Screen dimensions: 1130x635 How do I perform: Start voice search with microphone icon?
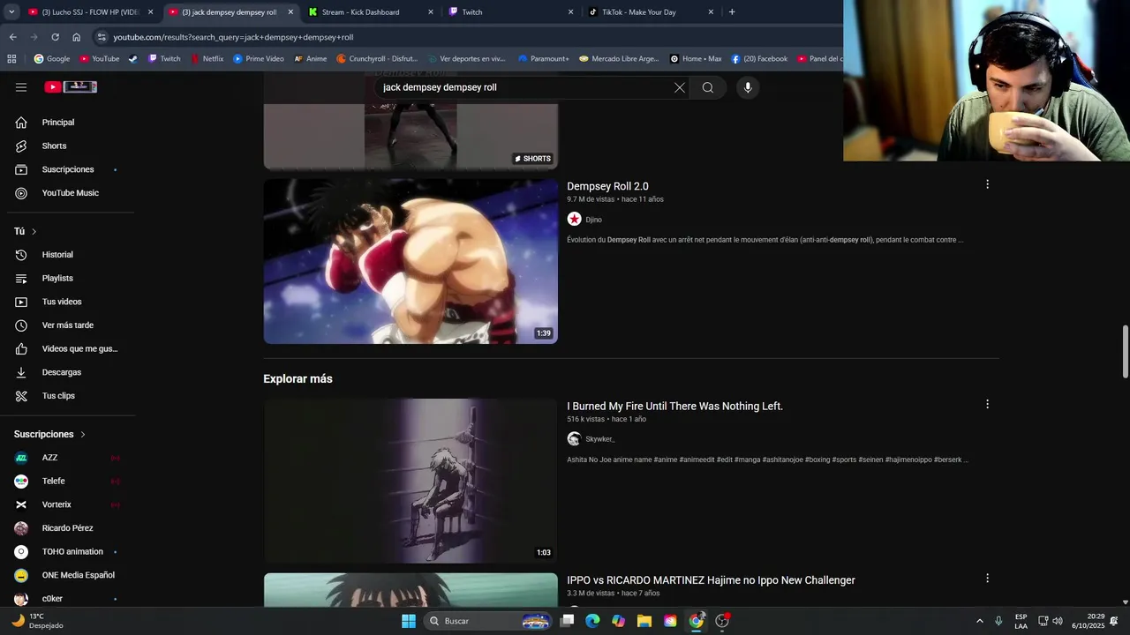(x=748, y=87)
